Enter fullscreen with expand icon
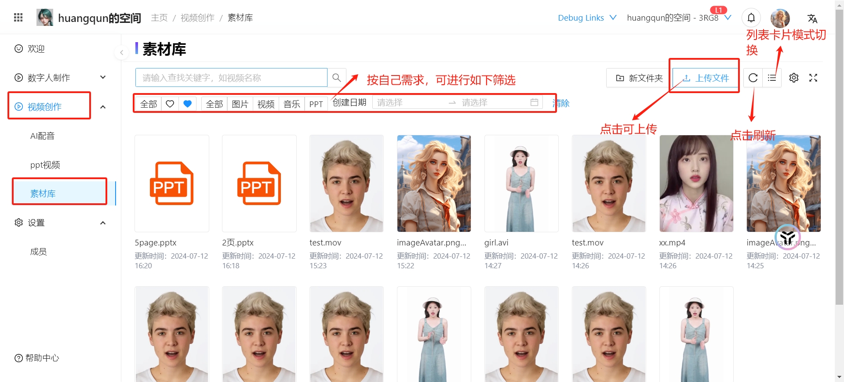 [813, 78]
